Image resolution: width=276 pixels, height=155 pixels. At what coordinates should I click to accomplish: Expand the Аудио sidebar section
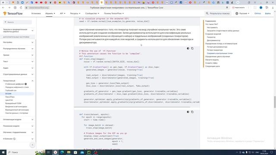[18, 68]
